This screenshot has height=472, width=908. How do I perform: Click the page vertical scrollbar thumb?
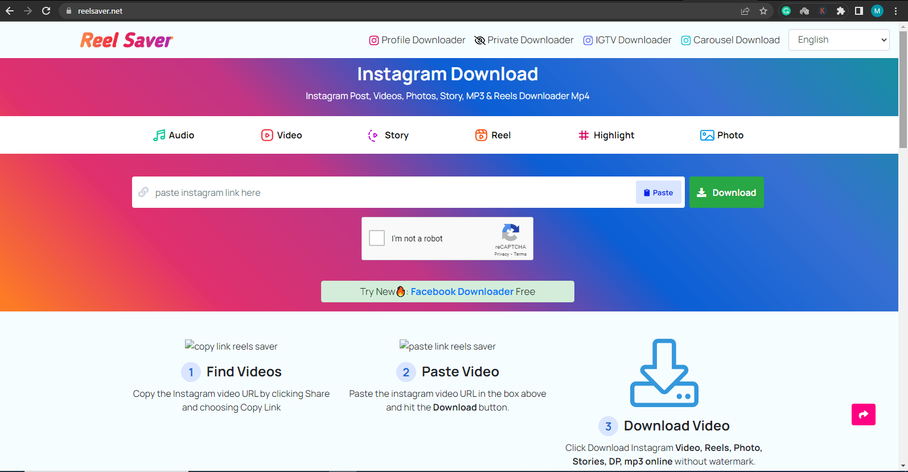click(x=903, y=89)
